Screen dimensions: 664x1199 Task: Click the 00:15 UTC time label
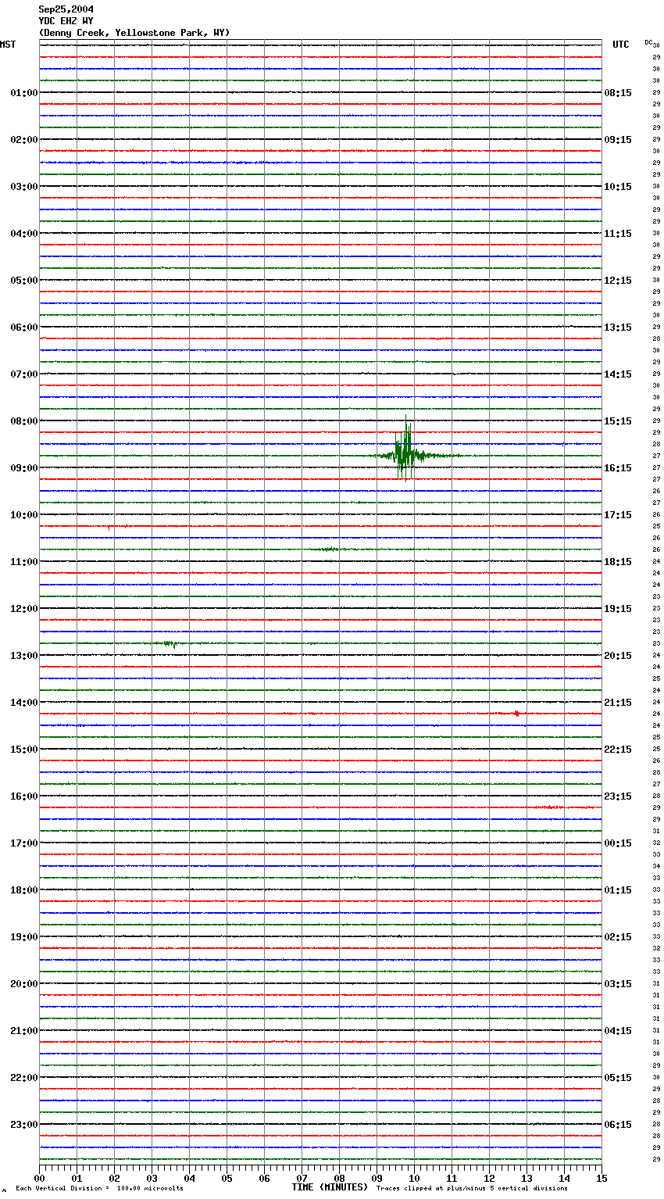[618, 843]
